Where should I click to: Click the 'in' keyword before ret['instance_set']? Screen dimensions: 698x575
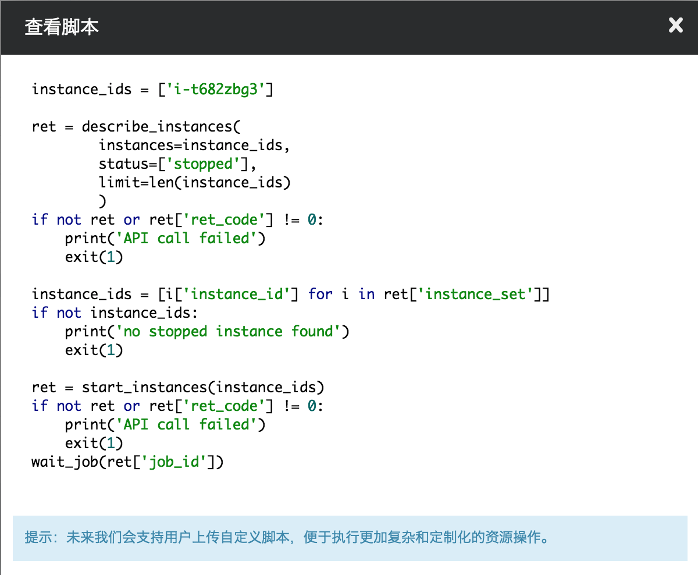[366, 294]
